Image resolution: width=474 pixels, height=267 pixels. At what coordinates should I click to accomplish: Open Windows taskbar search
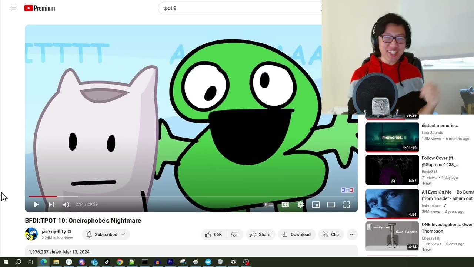19,262
